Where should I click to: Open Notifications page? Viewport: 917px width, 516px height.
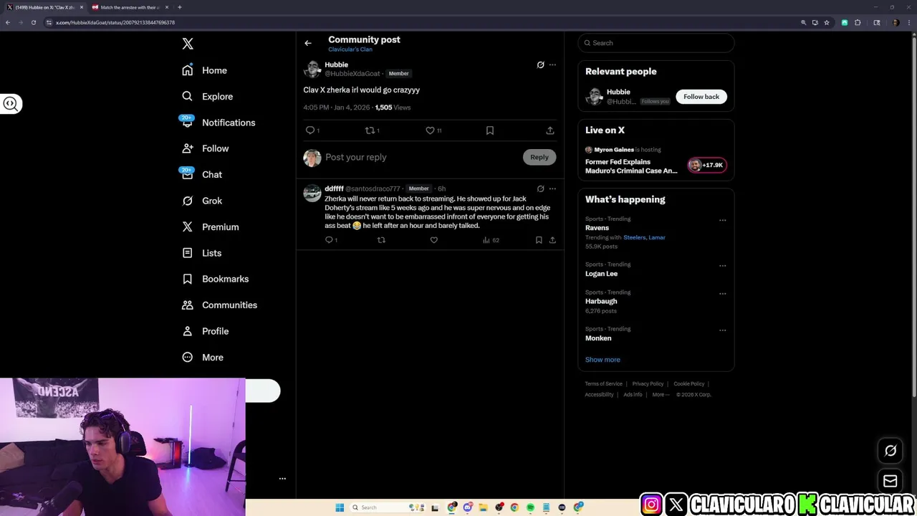[218, 123]
